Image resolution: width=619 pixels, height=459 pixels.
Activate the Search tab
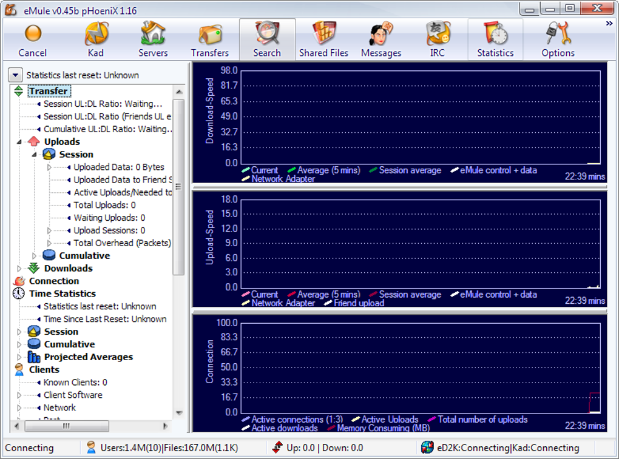coord(267,38)
